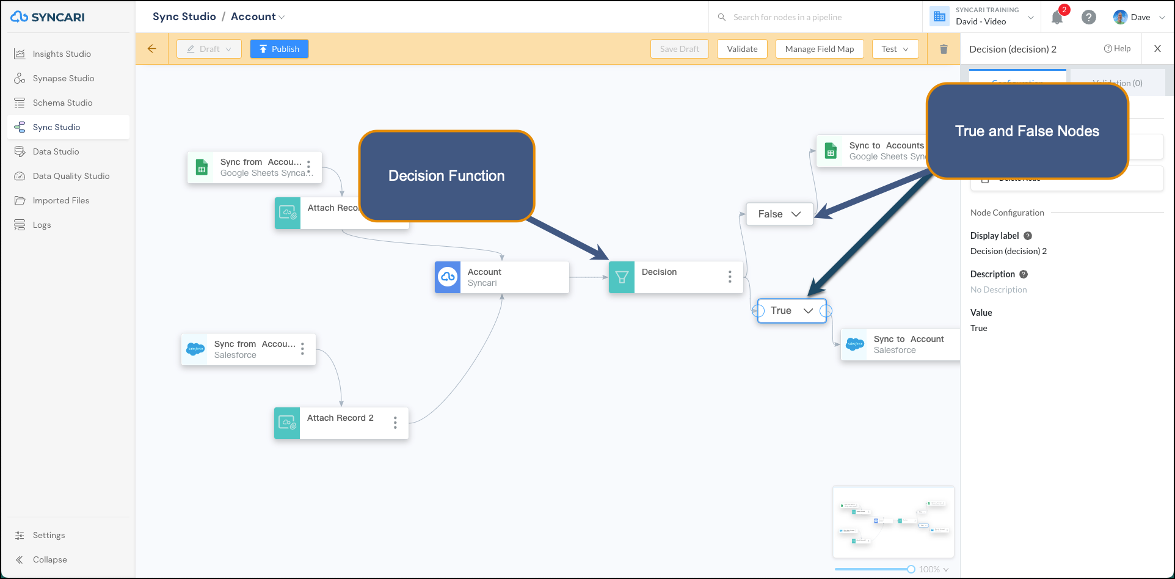Click the Syncari logo
The width and height of the screenshot is (1175, 579).
(x=48, y=17)
